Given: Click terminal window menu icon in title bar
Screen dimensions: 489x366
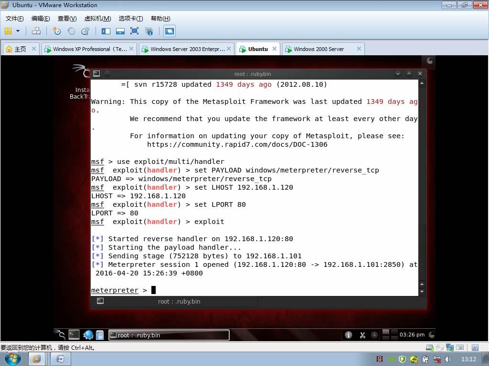Looking at the screenshot, I should 96,73.
